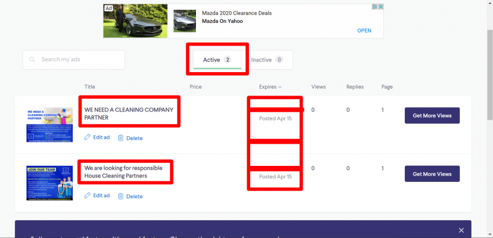Click Mazda 2020 Clearance Deals ad headline
Screen dimensions: 493x238
pos(237,13)
